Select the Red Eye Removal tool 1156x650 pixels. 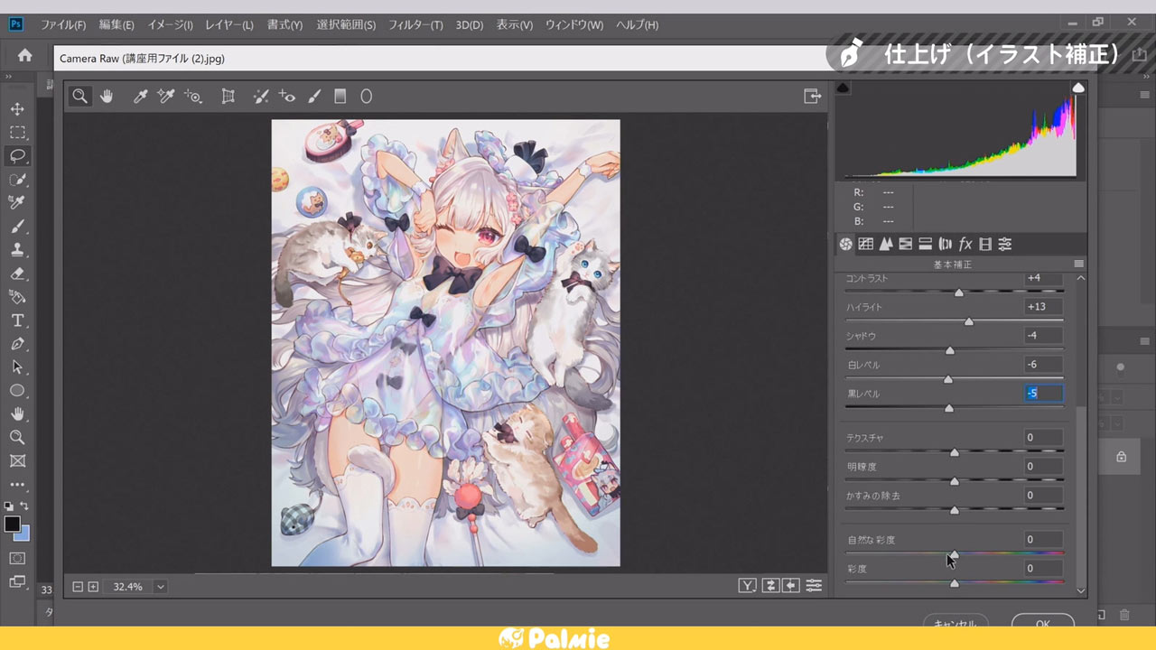(x=287, y=96)
